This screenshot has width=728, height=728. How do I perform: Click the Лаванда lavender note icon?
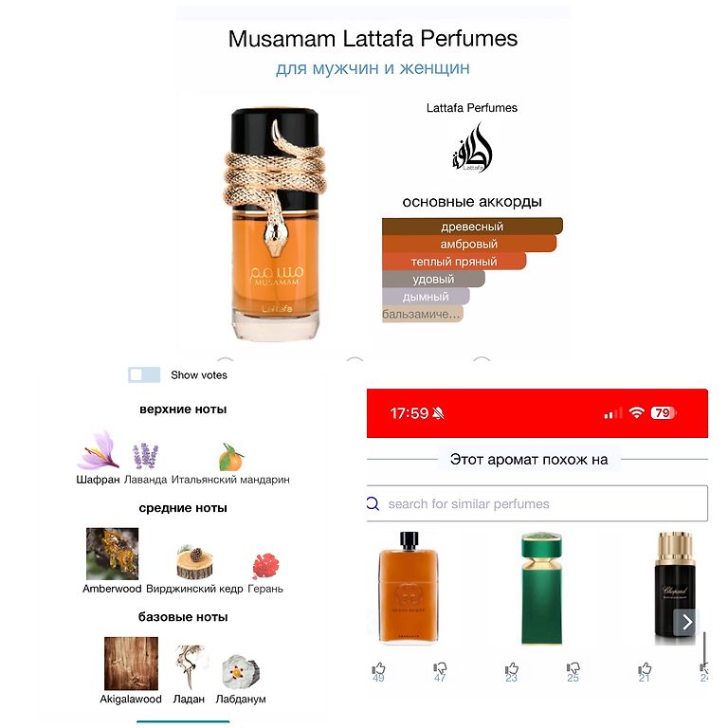pyautogui.click(x=145, y=455)
